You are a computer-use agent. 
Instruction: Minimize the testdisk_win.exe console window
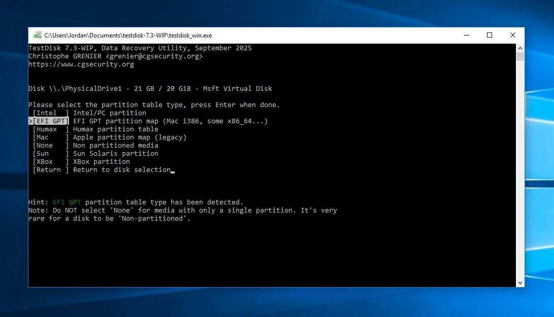pyautogui.click(x=466, y=36)
